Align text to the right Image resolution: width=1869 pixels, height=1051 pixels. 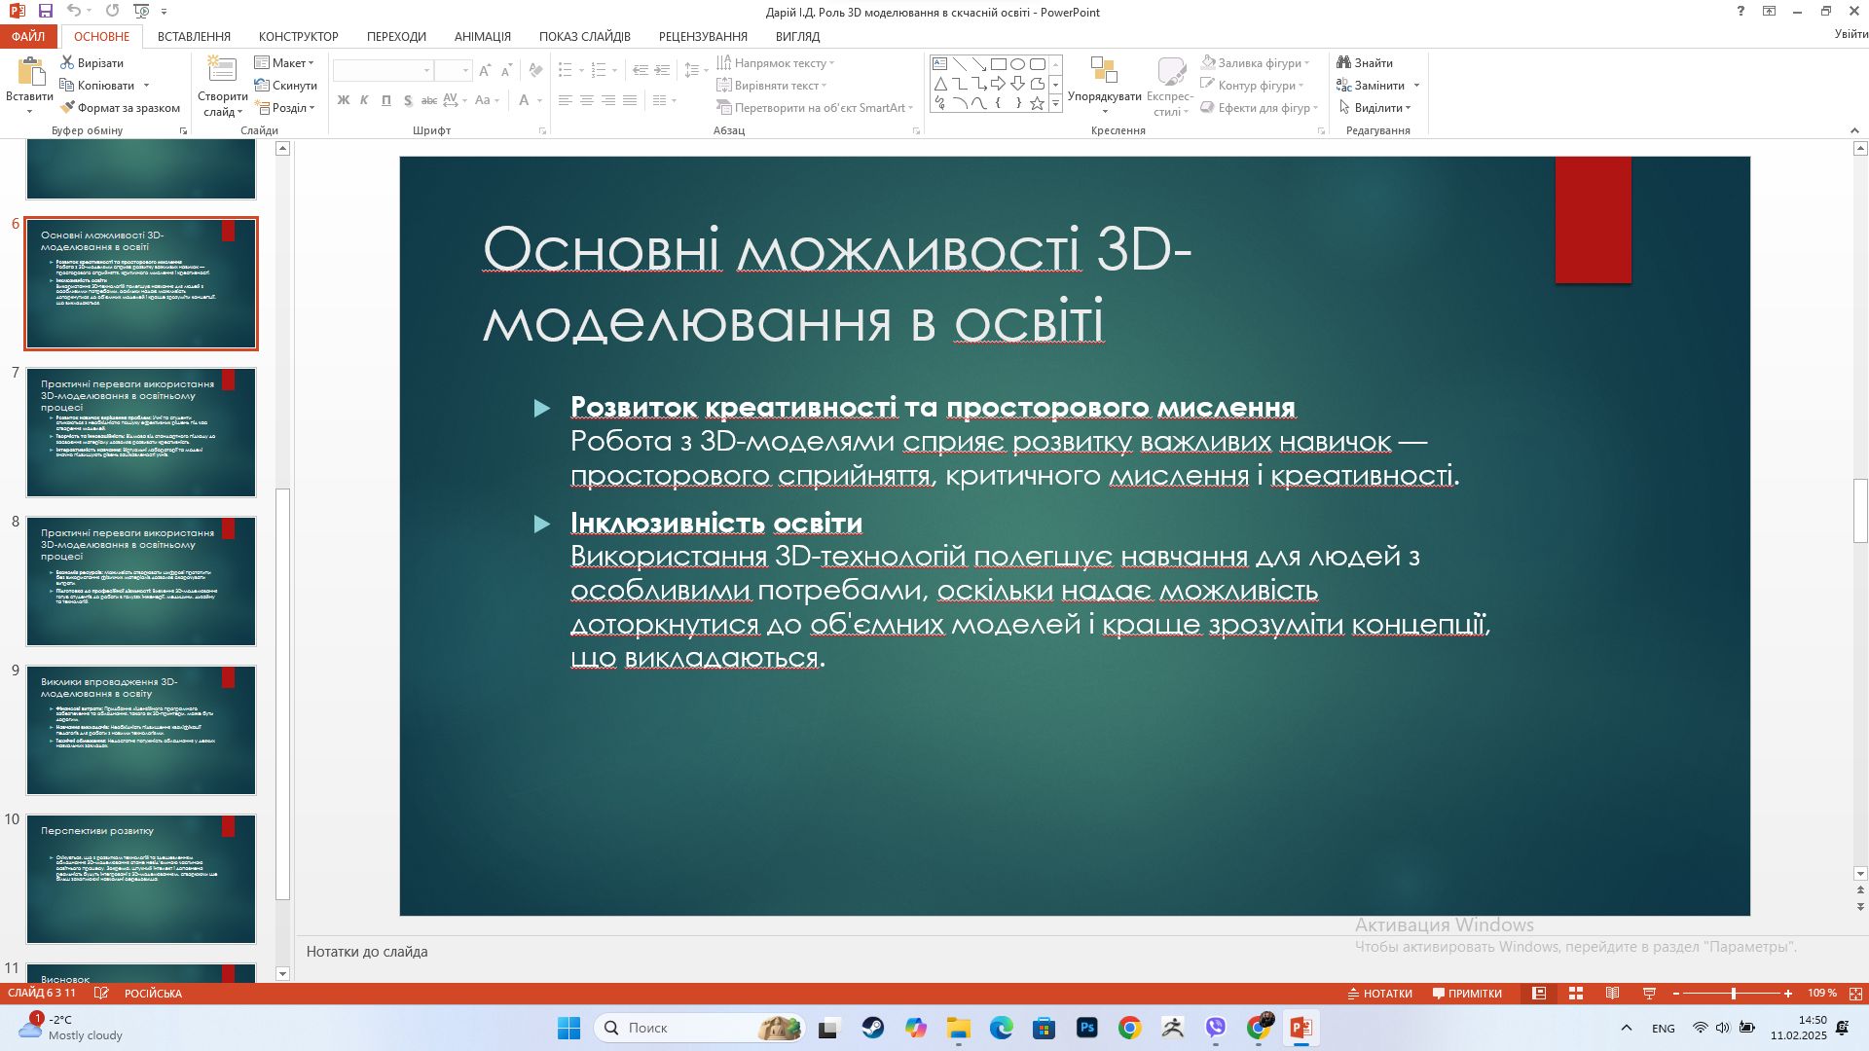pyautogui.click(x=608, y=100)
